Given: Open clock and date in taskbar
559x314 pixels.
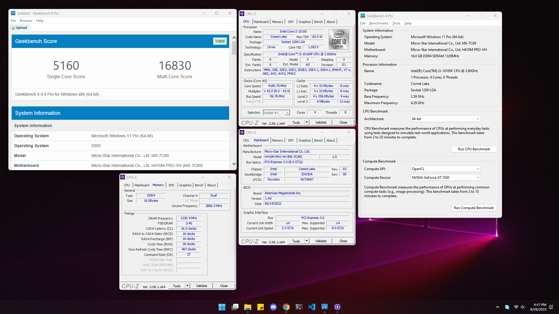Looking at the screenshot, I should tap(538, 307).
